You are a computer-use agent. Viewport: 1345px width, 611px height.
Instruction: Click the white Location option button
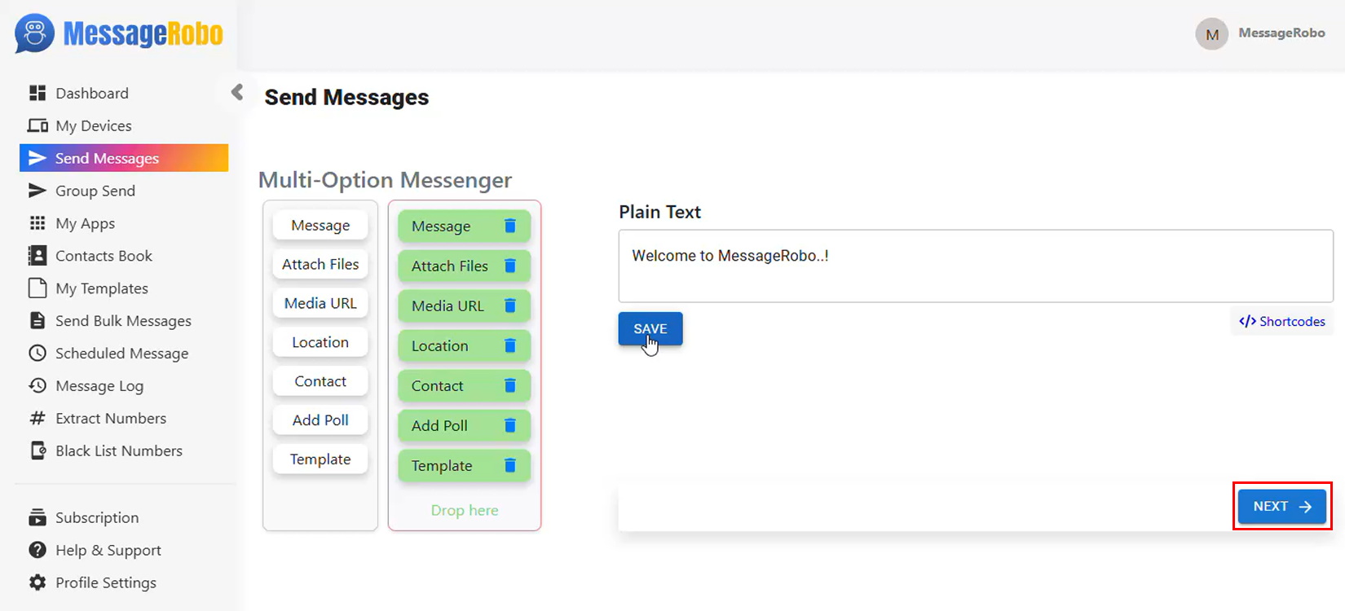[x=320, y=342]
